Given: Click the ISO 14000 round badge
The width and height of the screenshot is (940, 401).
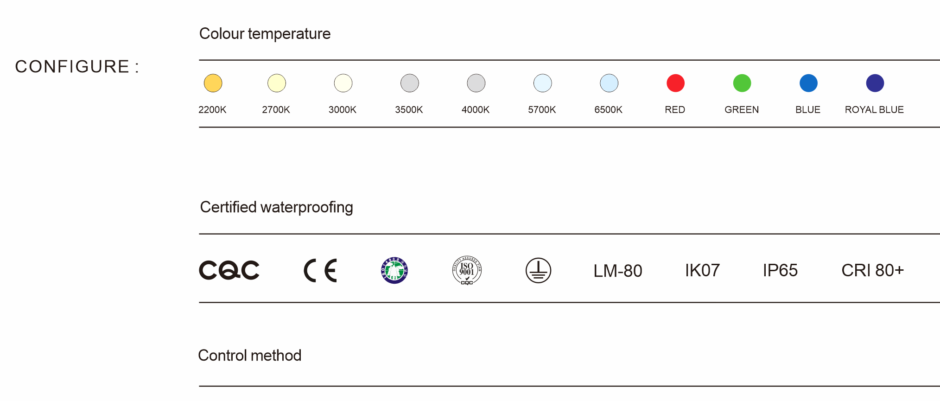Looking at the screenshot, I should click(394, 270).
